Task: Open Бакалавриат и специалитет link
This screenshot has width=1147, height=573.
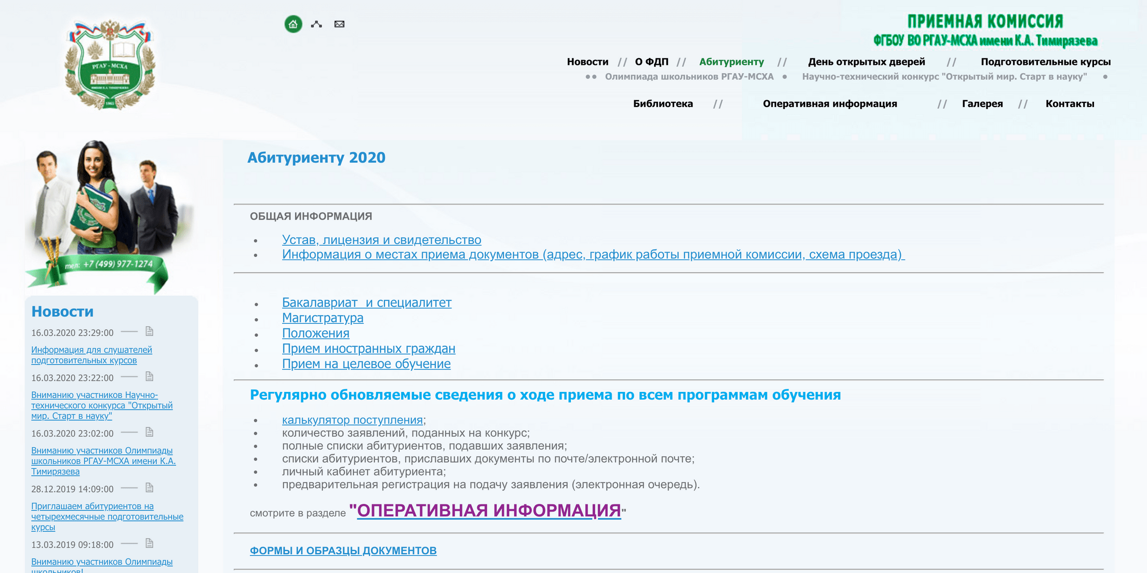Action: tap(367, 303)
